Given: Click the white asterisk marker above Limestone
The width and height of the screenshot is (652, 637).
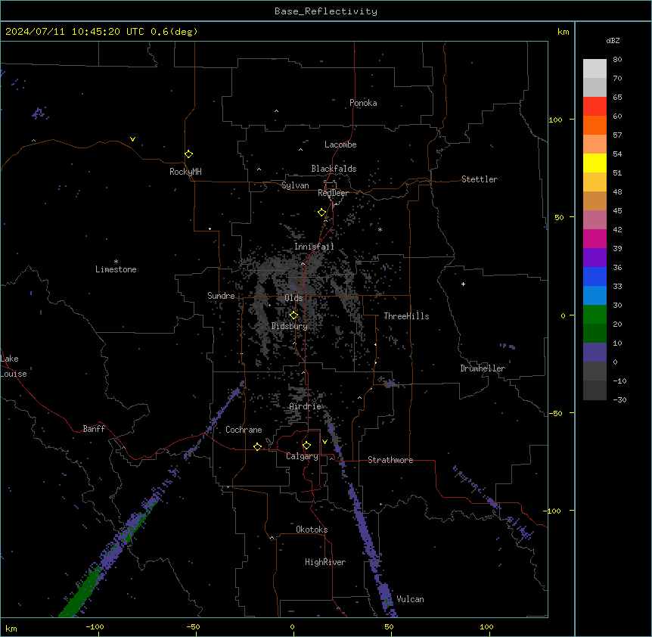Looking at the screenshot, I should [x=116, y=262].
